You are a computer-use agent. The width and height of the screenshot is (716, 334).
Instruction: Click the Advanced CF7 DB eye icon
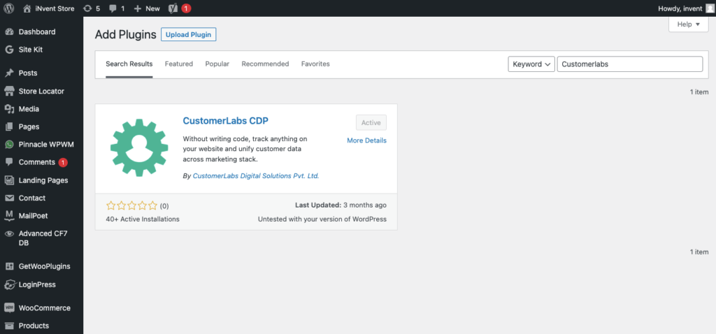coord(9,233)
